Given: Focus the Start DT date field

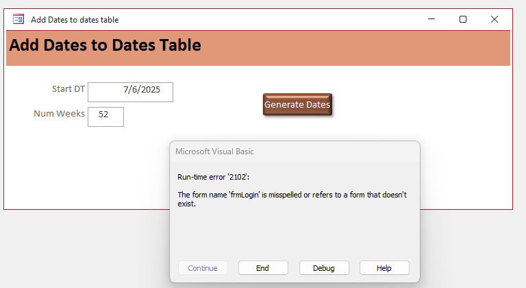Looking at the screenshot, I should pyautogui.click(x=131, y=92).
